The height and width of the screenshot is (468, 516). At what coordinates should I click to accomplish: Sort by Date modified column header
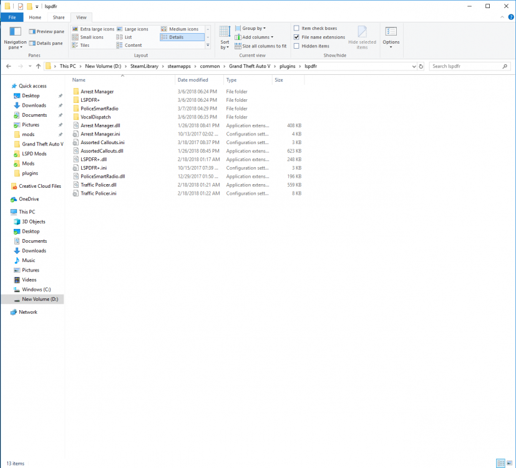coord(199,80)
